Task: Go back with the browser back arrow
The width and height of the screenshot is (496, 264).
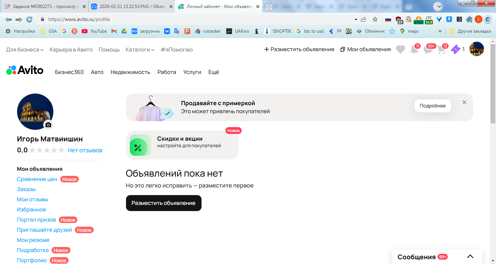Action: [8, 19]
